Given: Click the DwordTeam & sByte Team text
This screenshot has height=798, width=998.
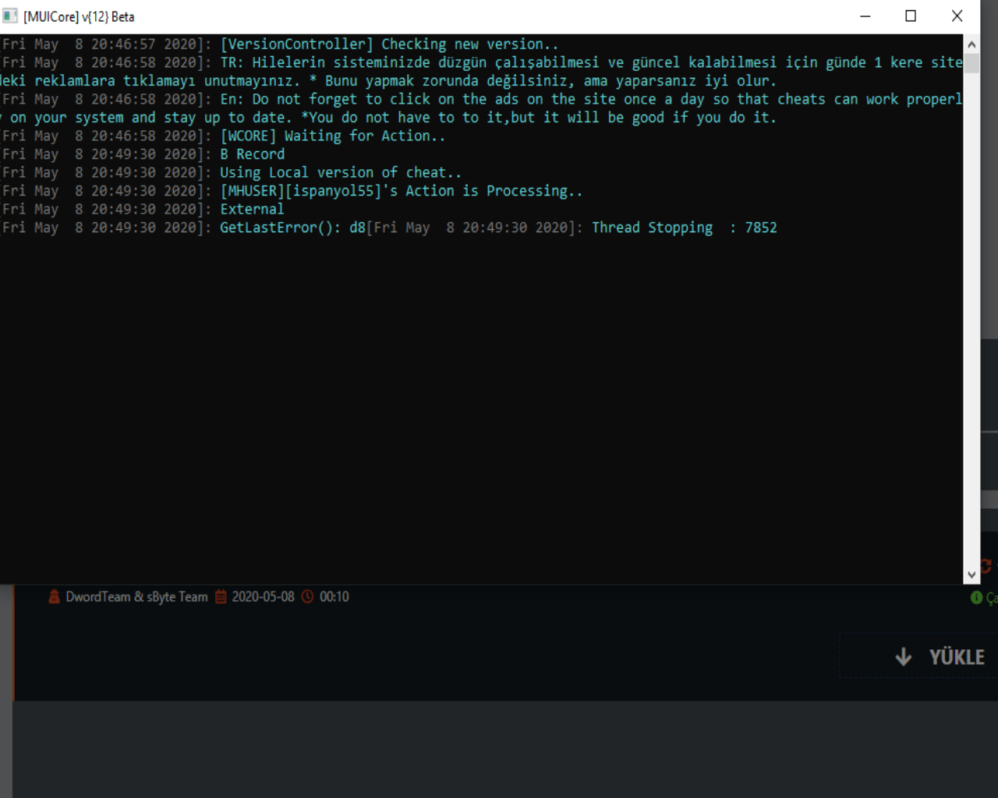Looking at the screenshot, I should (136, 597).
